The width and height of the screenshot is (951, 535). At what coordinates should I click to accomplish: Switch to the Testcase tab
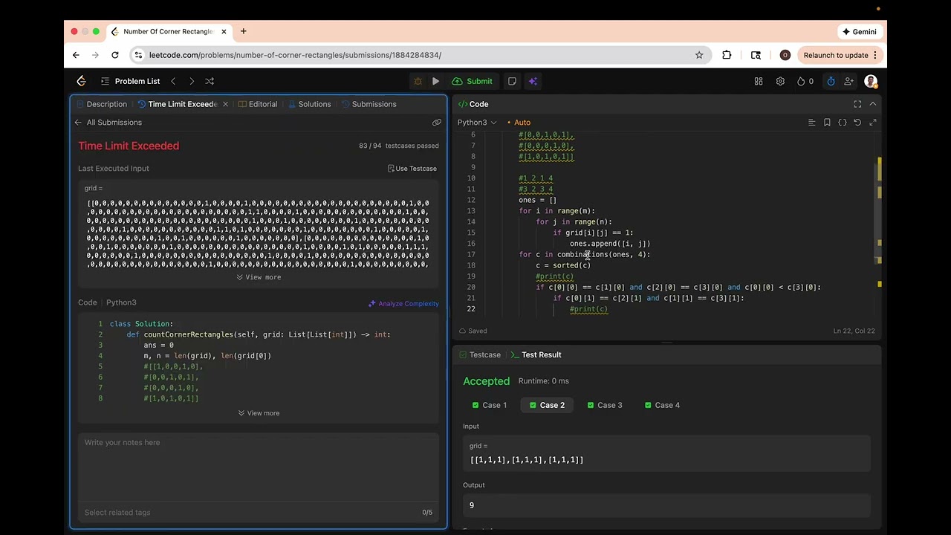coord(478,354)
